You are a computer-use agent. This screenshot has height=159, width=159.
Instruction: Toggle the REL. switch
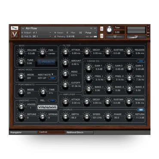pyautogui.click(x=52, y=101)
